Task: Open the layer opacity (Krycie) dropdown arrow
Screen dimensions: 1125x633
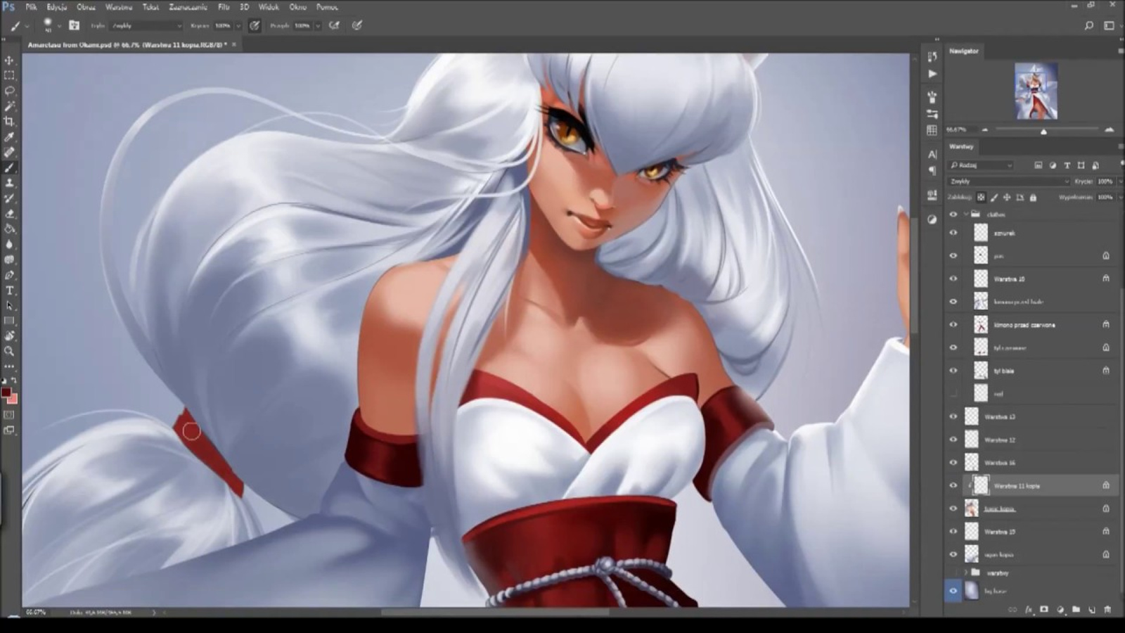Action: pos(1119,181)
